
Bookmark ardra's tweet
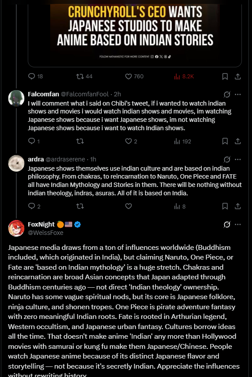tap(225, 206)
